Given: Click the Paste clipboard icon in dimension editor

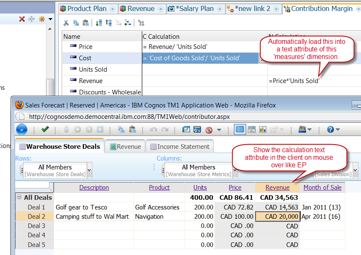Looking at the screenshot, I should click(x=85, y=23).
